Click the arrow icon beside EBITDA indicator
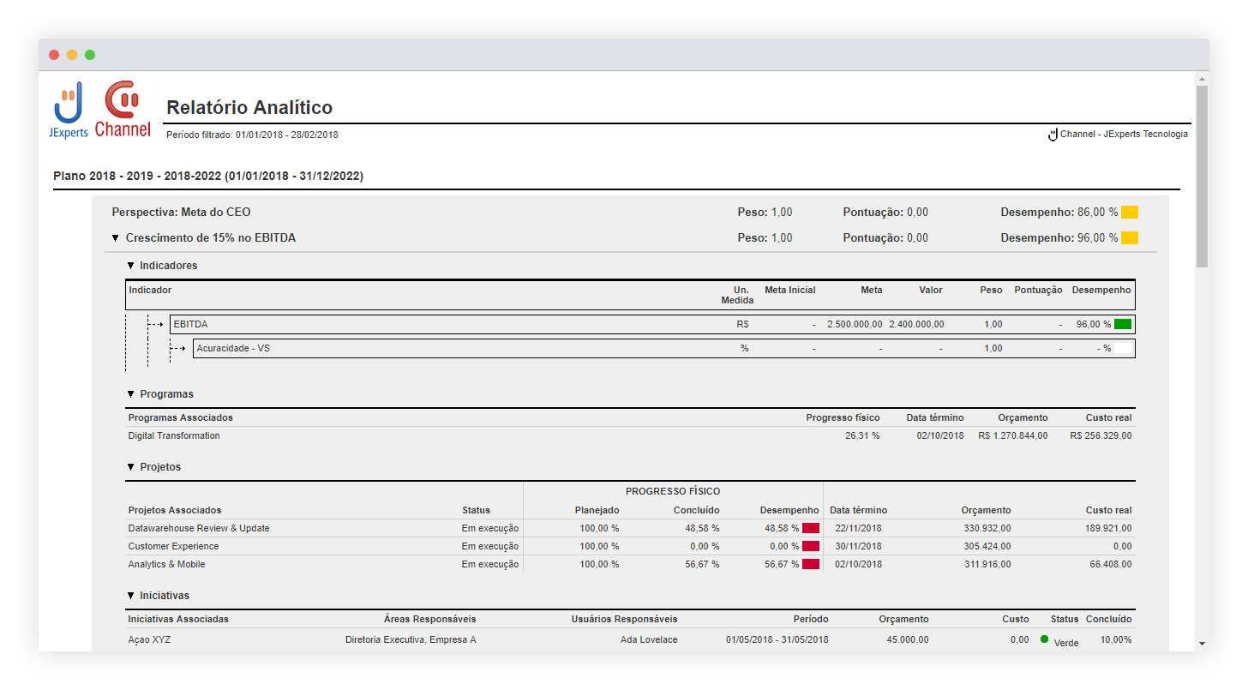Viewport: 1248px width, 690px height. [155, 325]
